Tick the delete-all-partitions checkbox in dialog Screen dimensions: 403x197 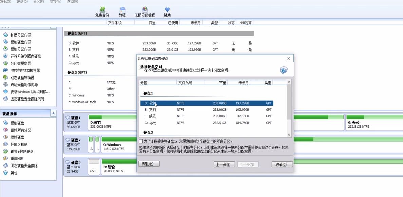[141, 141]
